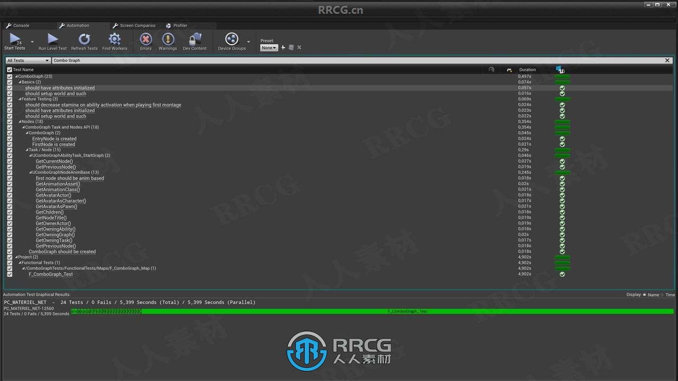Select the GetOwnerActor() test row
678x381 pixels.
point(53,223)
